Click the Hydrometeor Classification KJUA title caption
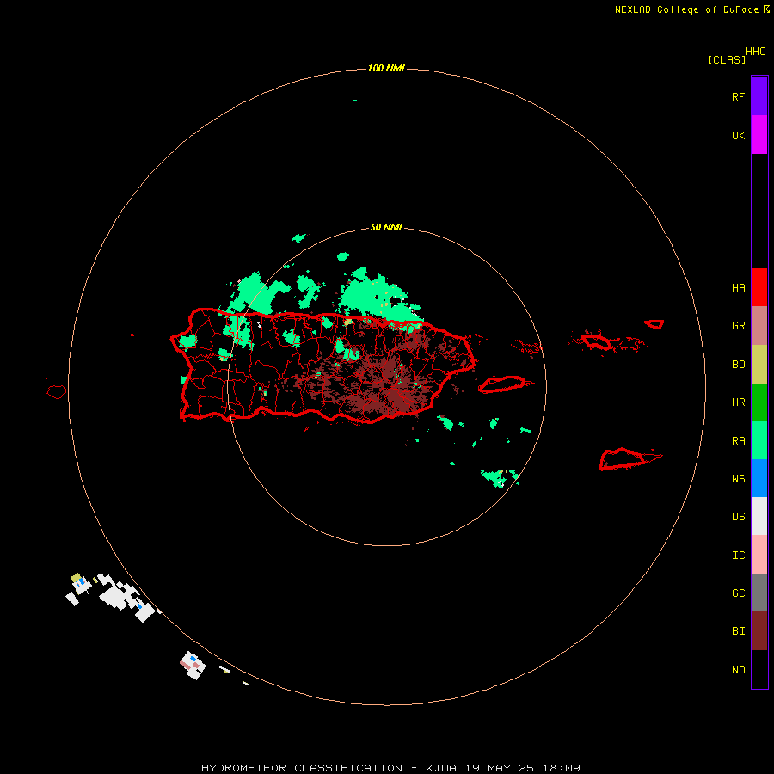 (x=390, y=768)
